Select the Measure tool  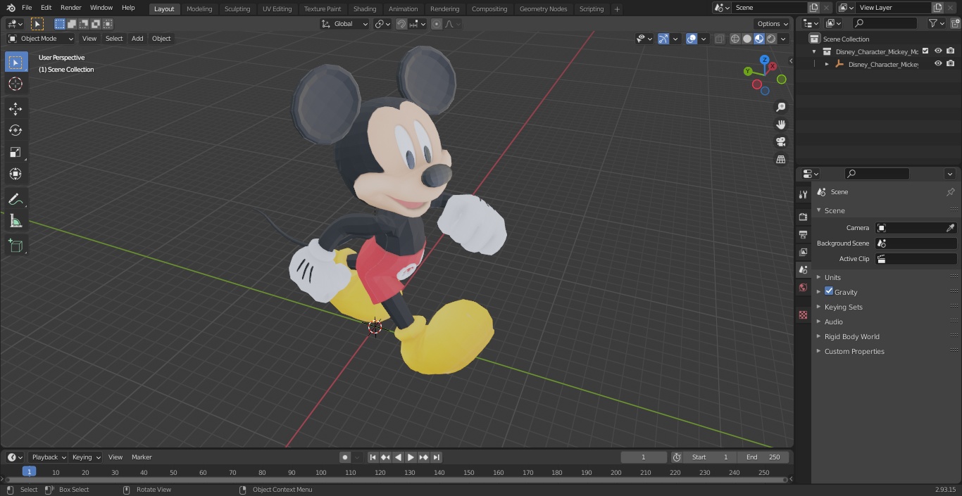[15, 221]
